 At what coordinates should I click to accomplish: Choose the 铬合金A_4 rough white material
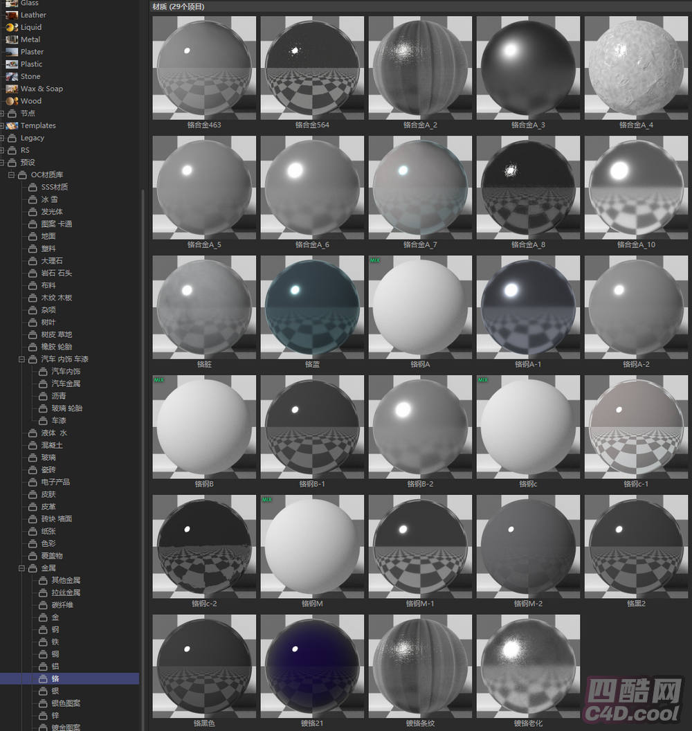[636, 67]
